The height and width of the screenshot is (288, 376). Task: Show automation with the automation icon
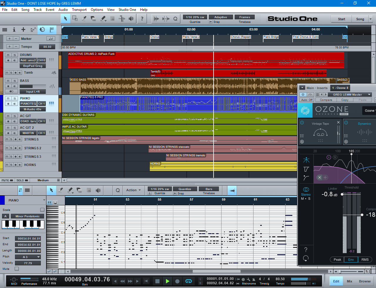coord(33,30)
